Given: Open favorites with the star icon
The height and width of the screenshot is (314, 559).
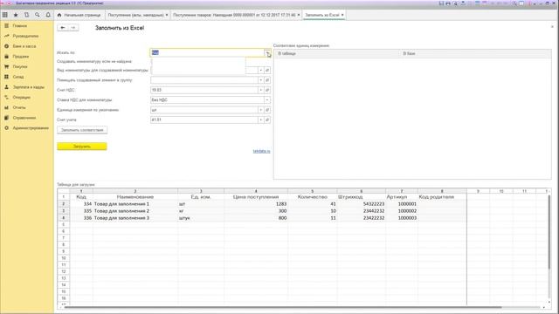Looking at the screenshot, I should coord(16,15).
